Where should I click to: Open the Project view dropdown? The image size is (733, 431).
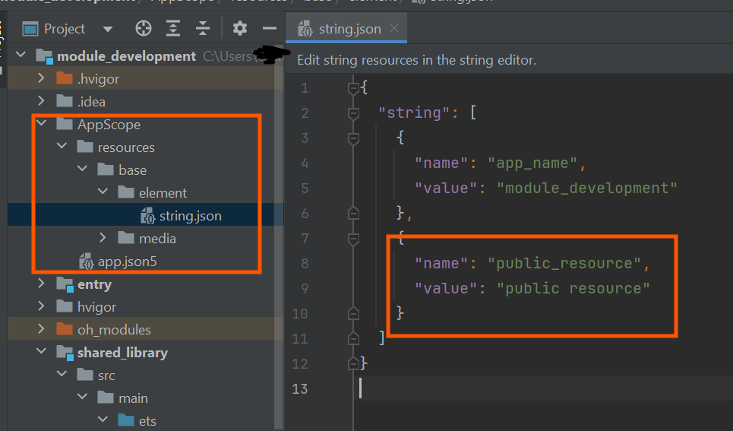(x=107, y=30)
